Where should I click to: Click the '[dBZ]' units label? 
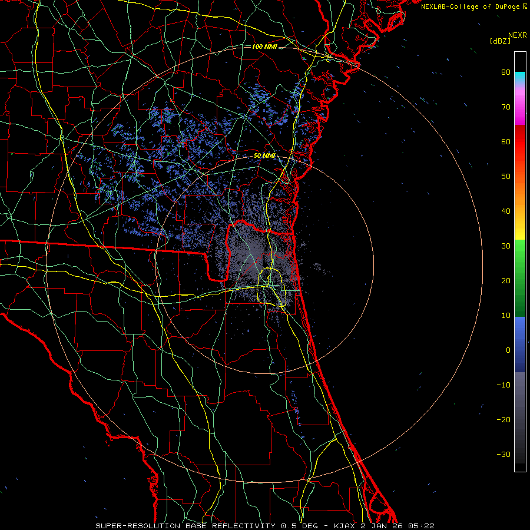[x=500, y=41]
